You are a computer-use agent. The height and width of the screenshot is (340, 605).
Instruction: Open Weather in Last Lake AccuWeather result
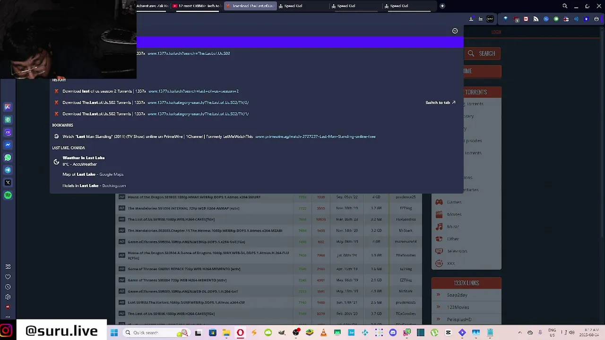coord(256,161)
